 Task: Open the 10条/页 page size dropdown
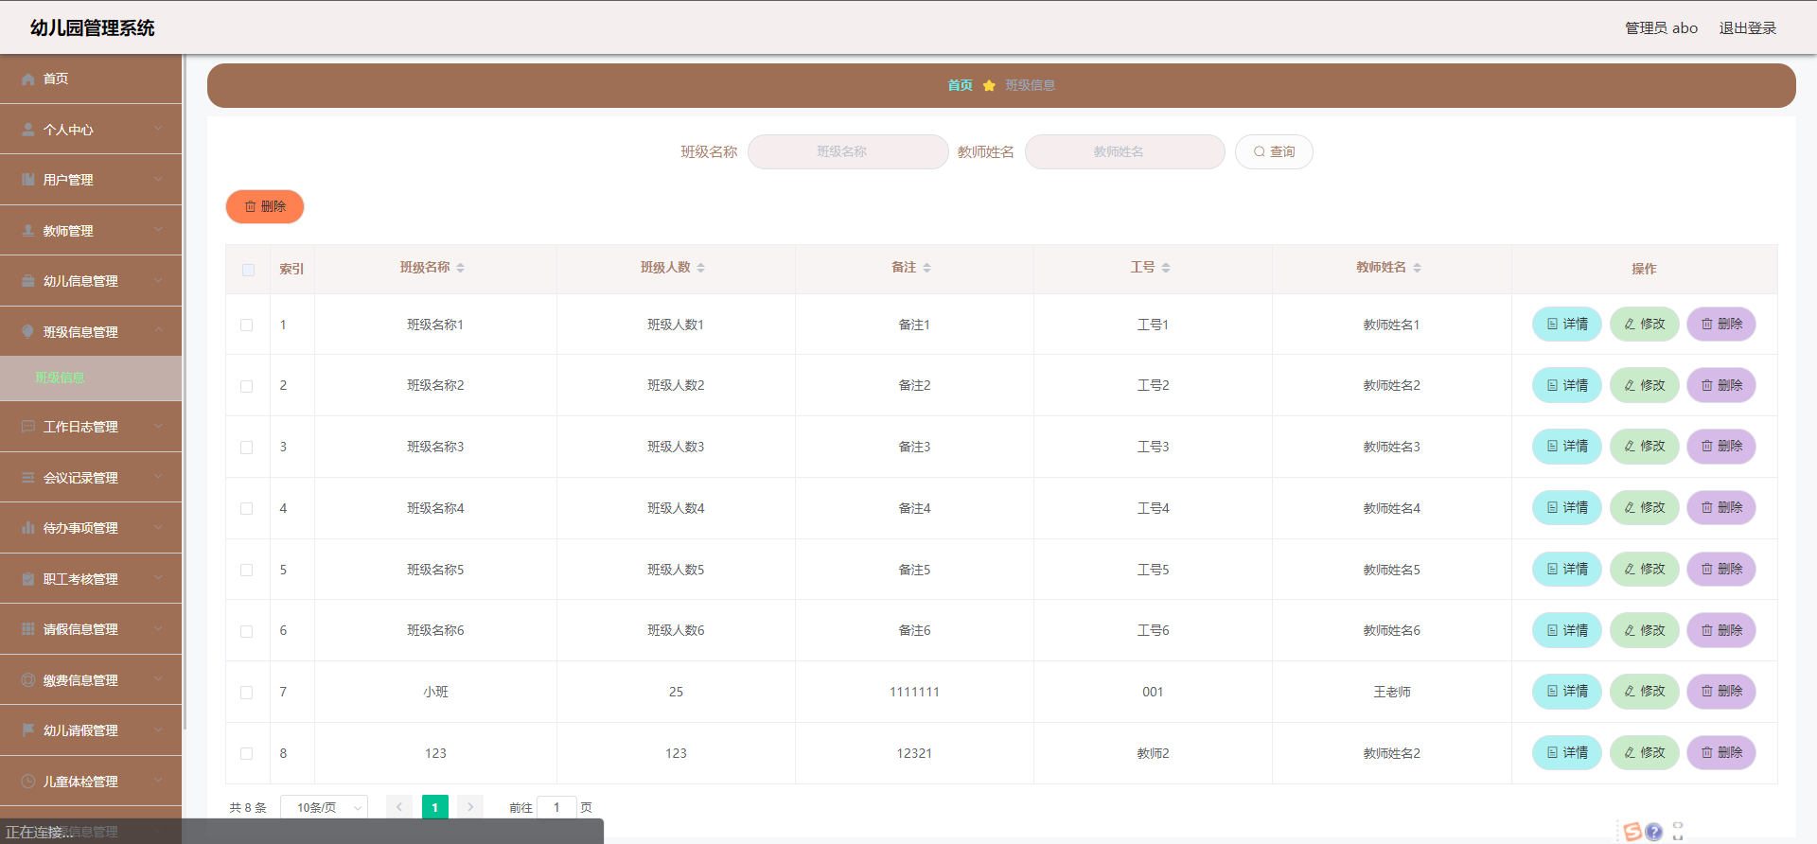click(325, 807)
